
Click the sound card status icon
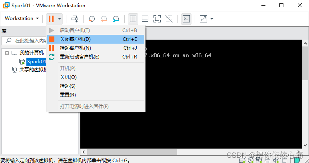276,160
